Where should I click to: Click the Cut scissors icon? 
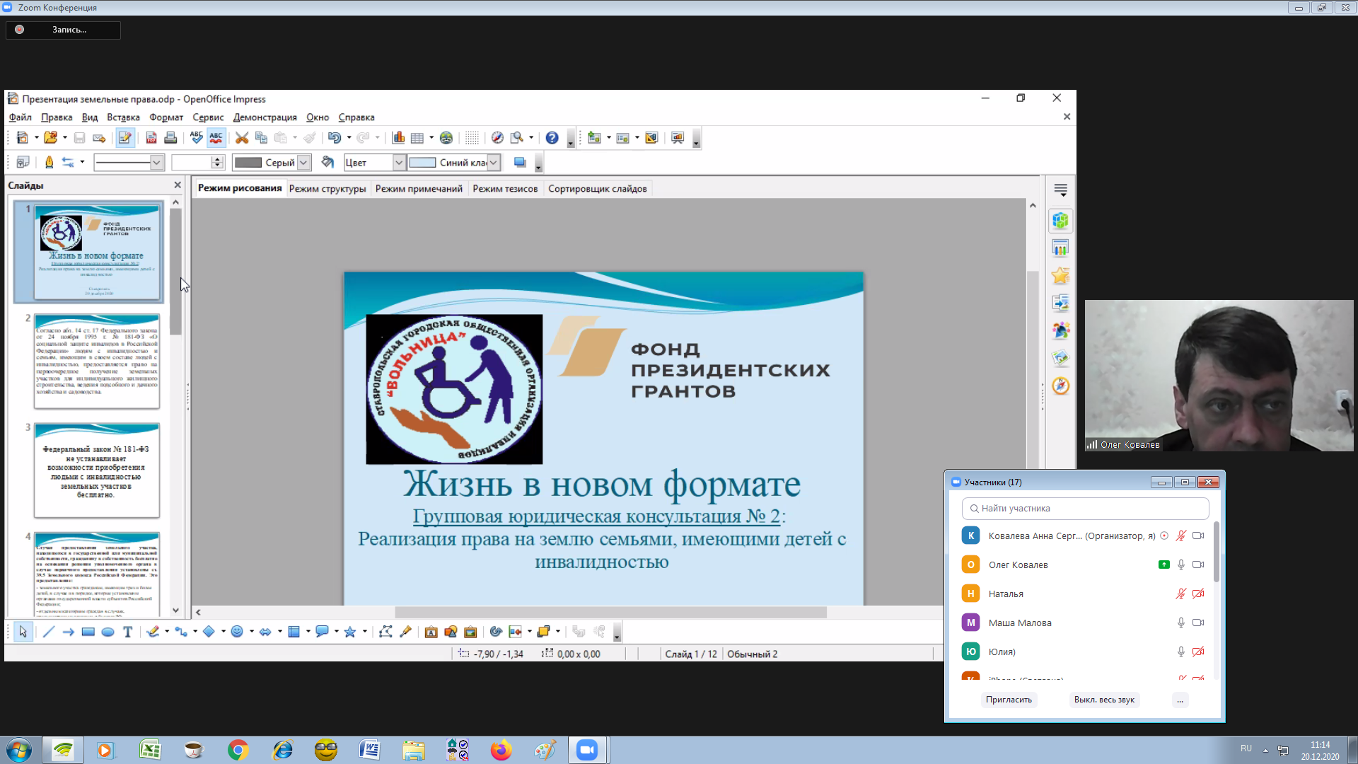[242, 138]
